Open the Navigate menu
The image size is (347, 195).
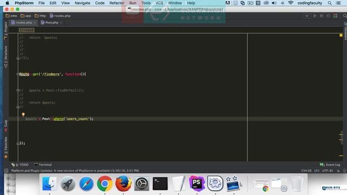pyautogui.click(x=82, y=3)
